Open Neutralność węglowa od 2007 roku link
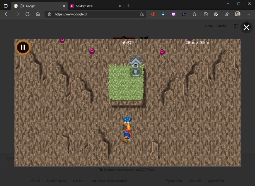Screen dimensions: 255x186 pyautogui.click(x=130, y=170)
